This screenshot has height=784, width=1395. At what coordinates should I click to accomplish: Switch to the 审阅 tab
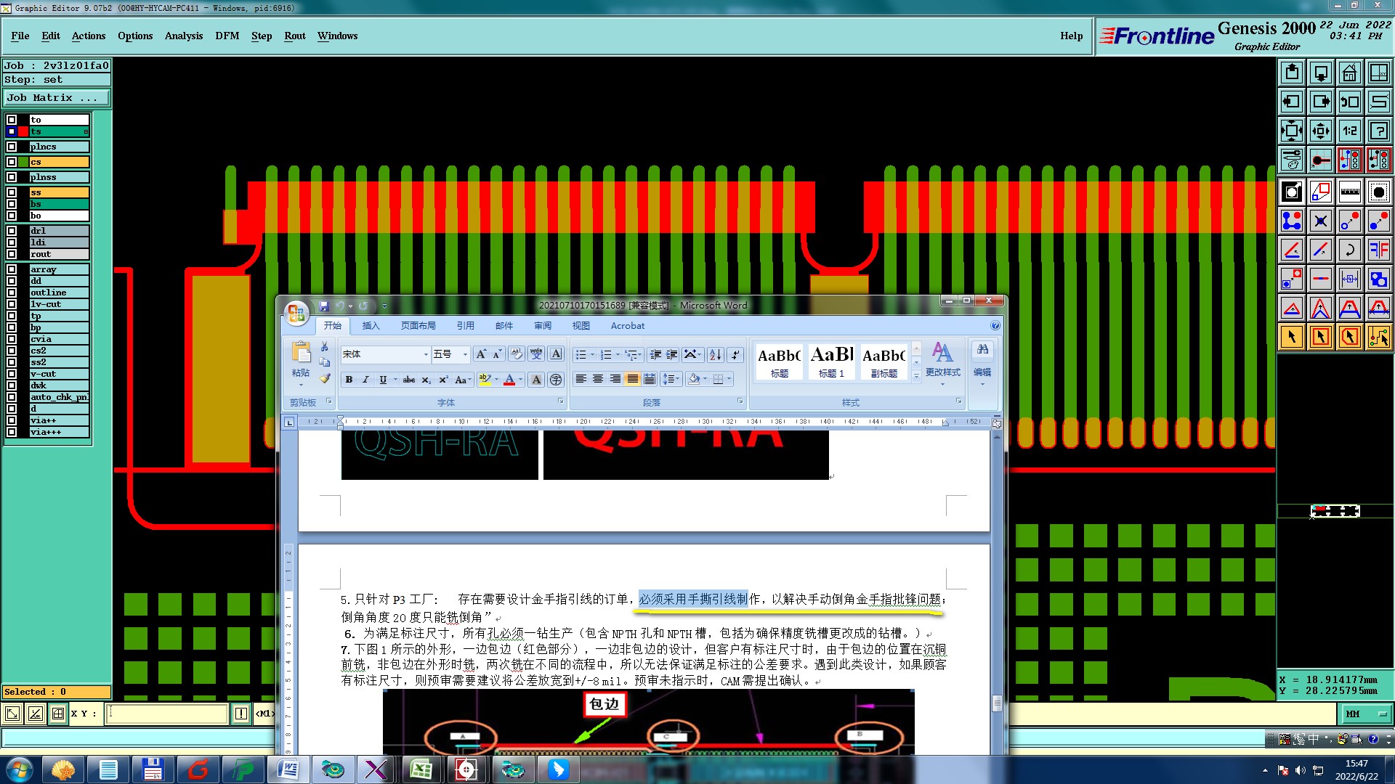click(x=543, y=326)
